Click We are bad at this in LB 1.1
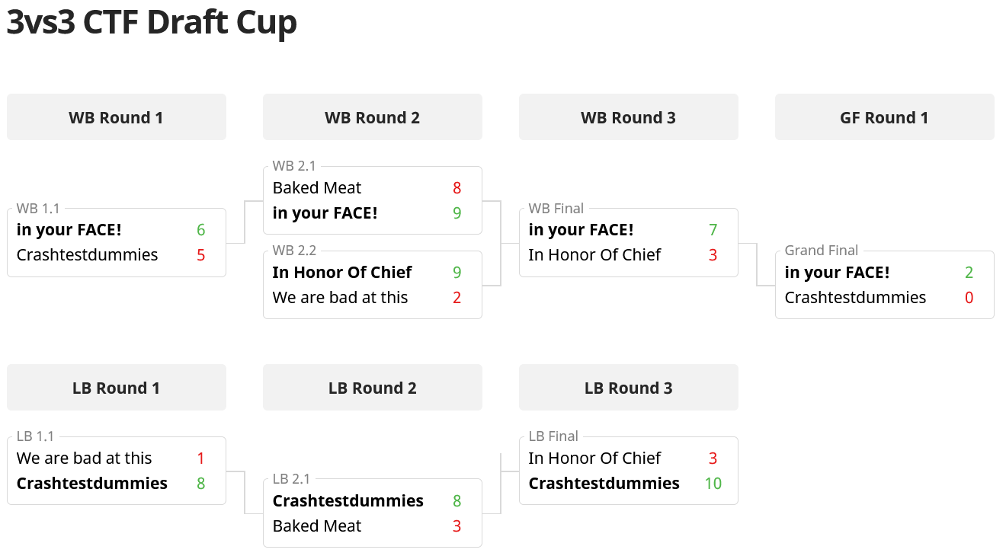The image size is (1006, 556). point(85,458)
